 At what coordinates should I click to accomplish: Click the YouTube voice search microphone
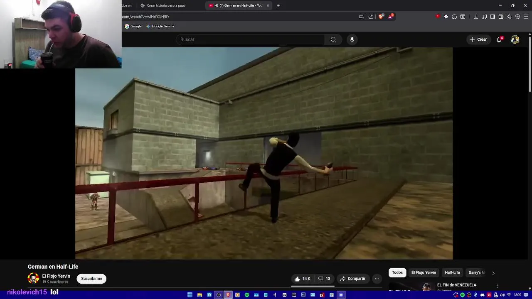pyautogui.click(x=352, y=39)
